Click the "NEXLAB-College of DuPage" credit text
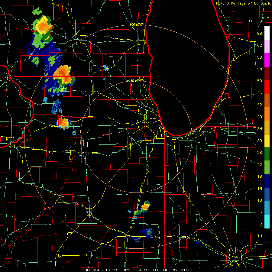The height and width of the screenshot is (272, 272). point(241,3)
